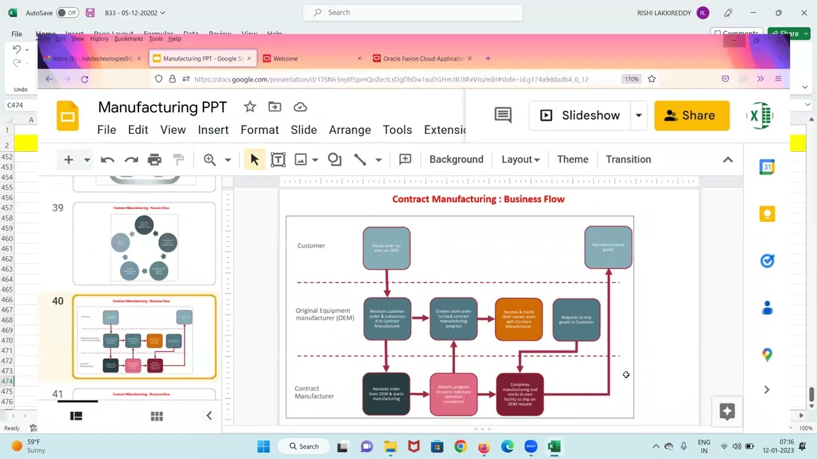Select slide 39 thumbnail
Screen dimensions: 817x459
pyautogui.click(x=144, y=244)
